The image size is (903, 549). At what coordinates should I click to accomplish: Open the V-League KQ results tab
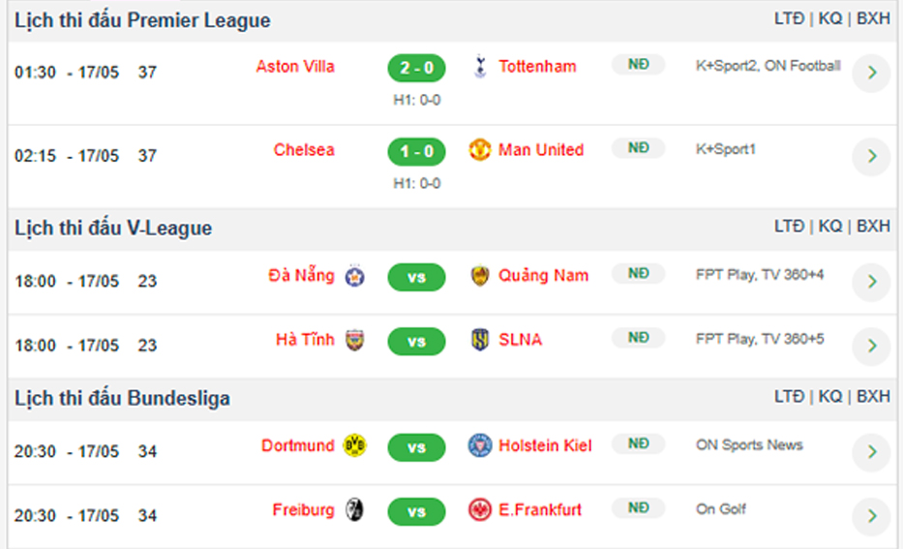click(x=829, y=226)
